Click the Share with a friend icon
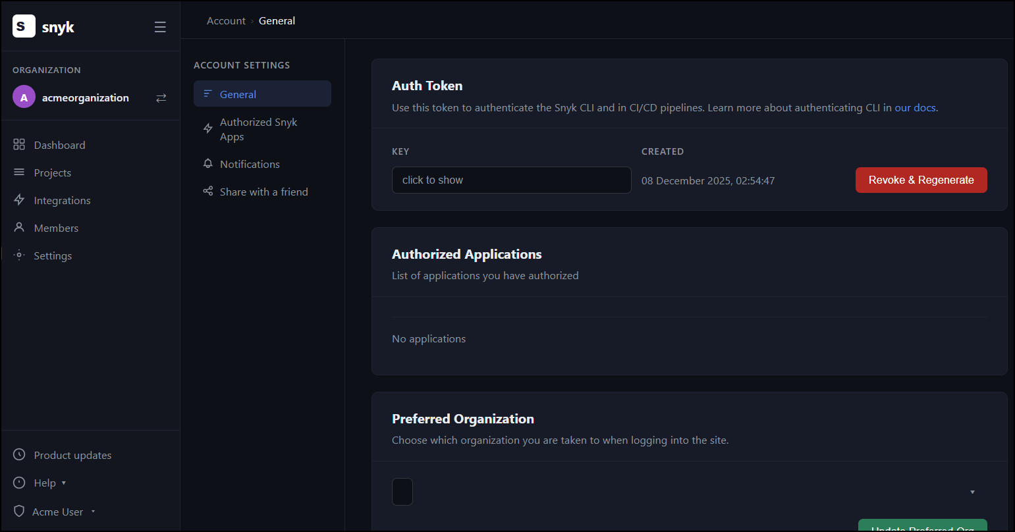The image size is (1015, 532). [x=208, y=192]
